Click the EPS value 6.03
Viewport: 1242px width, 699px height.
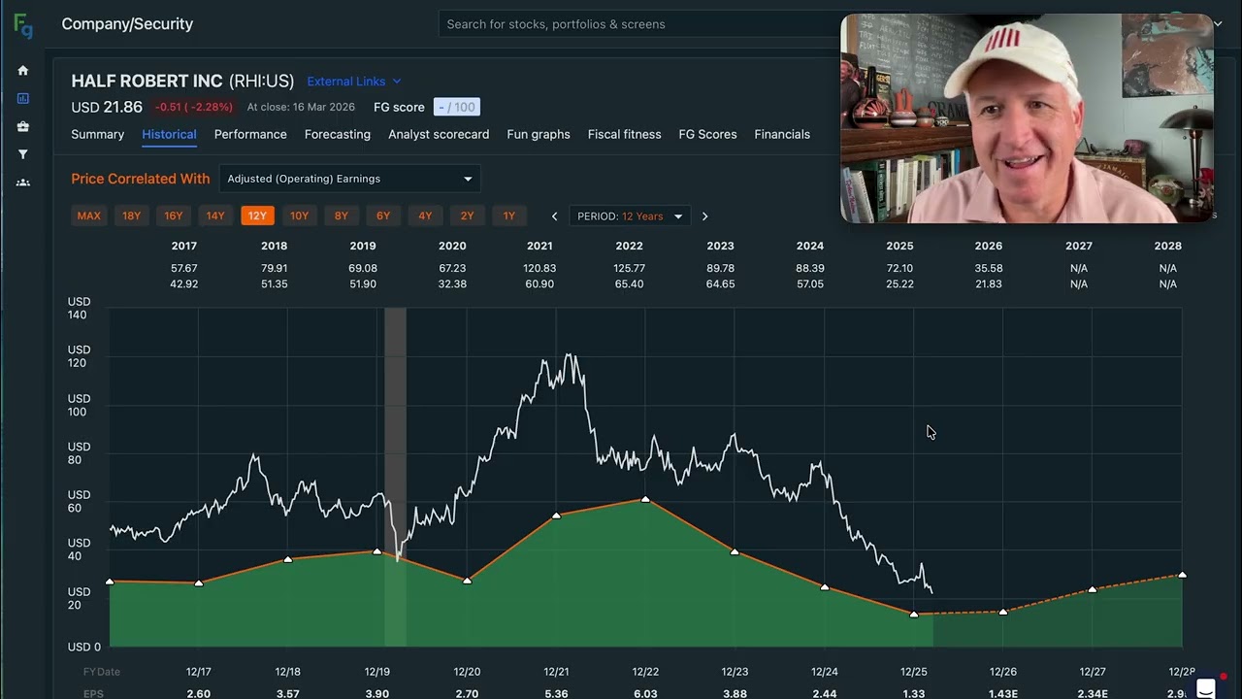pyautogui.click(x=645, y=693)
